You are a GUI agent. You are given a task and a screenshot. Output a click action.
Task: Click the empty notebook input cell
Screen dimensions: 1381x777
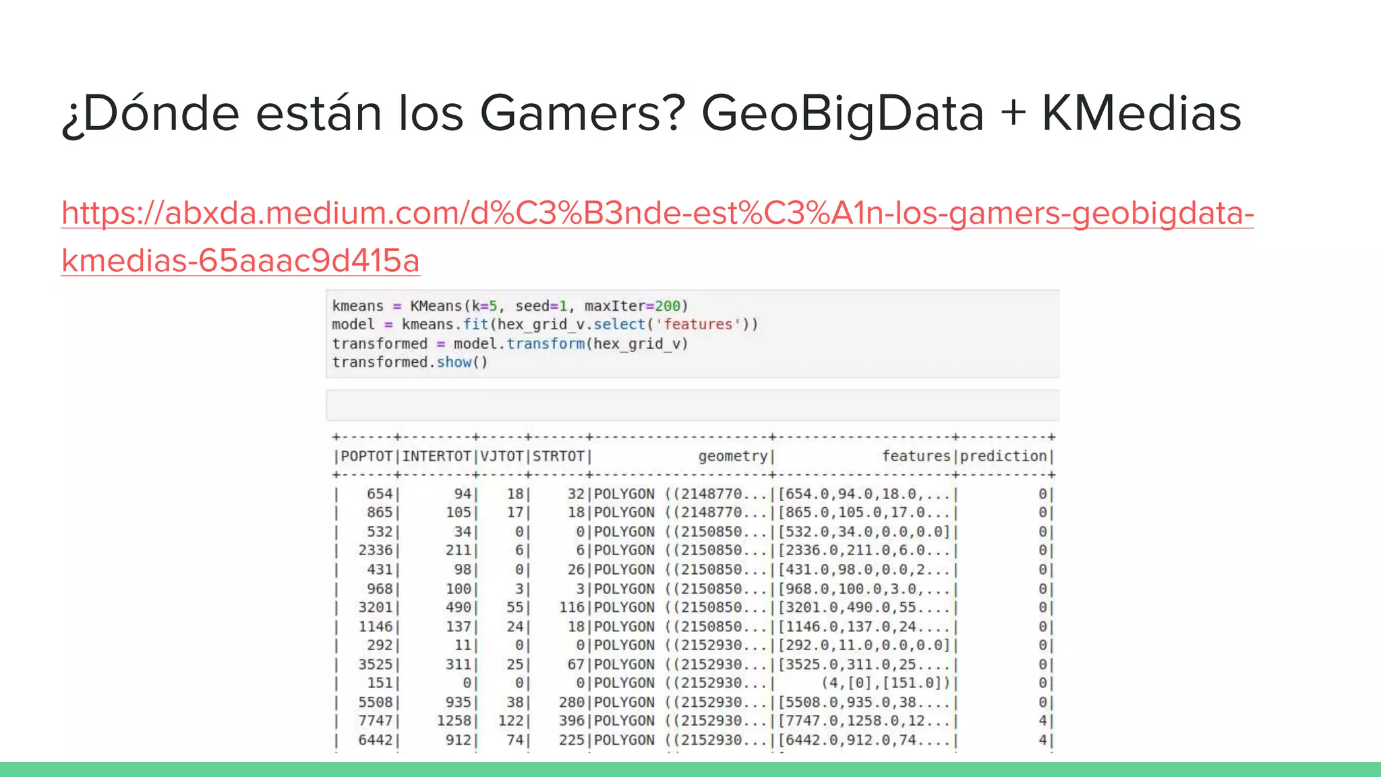693,405
